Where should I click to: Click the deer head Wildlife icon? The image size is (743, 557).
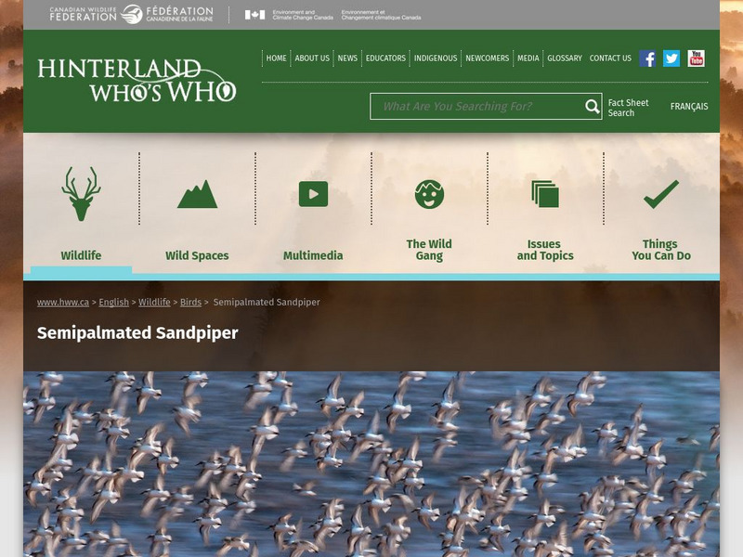click(x=81, y=194)
